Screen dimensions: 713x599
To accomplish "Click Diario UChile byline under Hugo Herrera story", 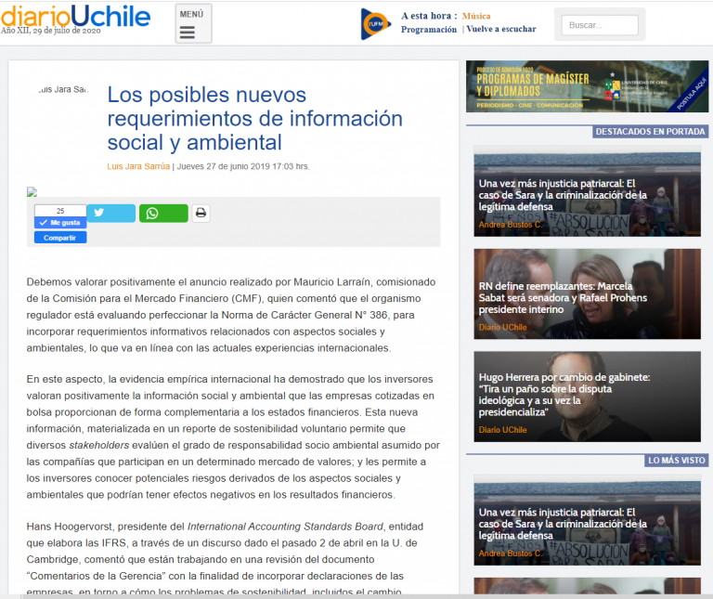I will coord(502,430).
